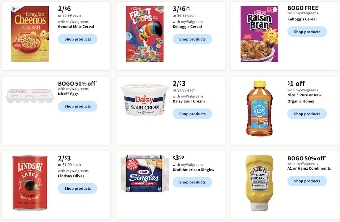Select the Nice! Pure Honey bottle image
The height and width of the screenshot is (222, 340).
pos(259,108)
